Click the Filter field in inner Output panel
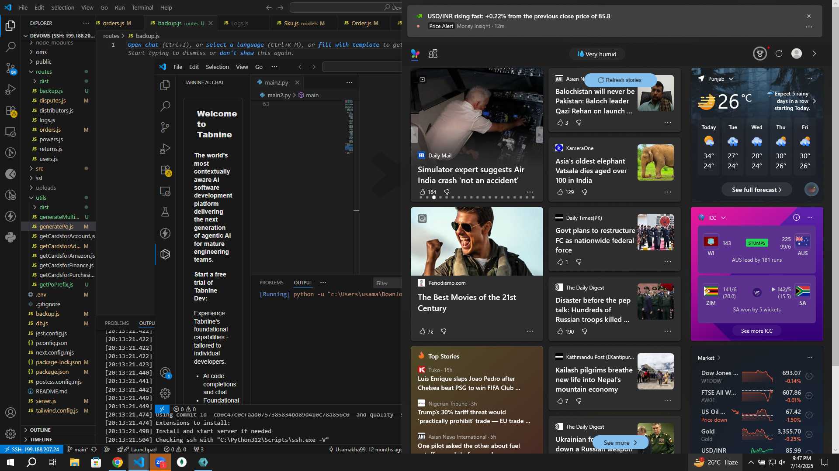The width and height of the screenshot is (839, 471). tap(387, 283)
